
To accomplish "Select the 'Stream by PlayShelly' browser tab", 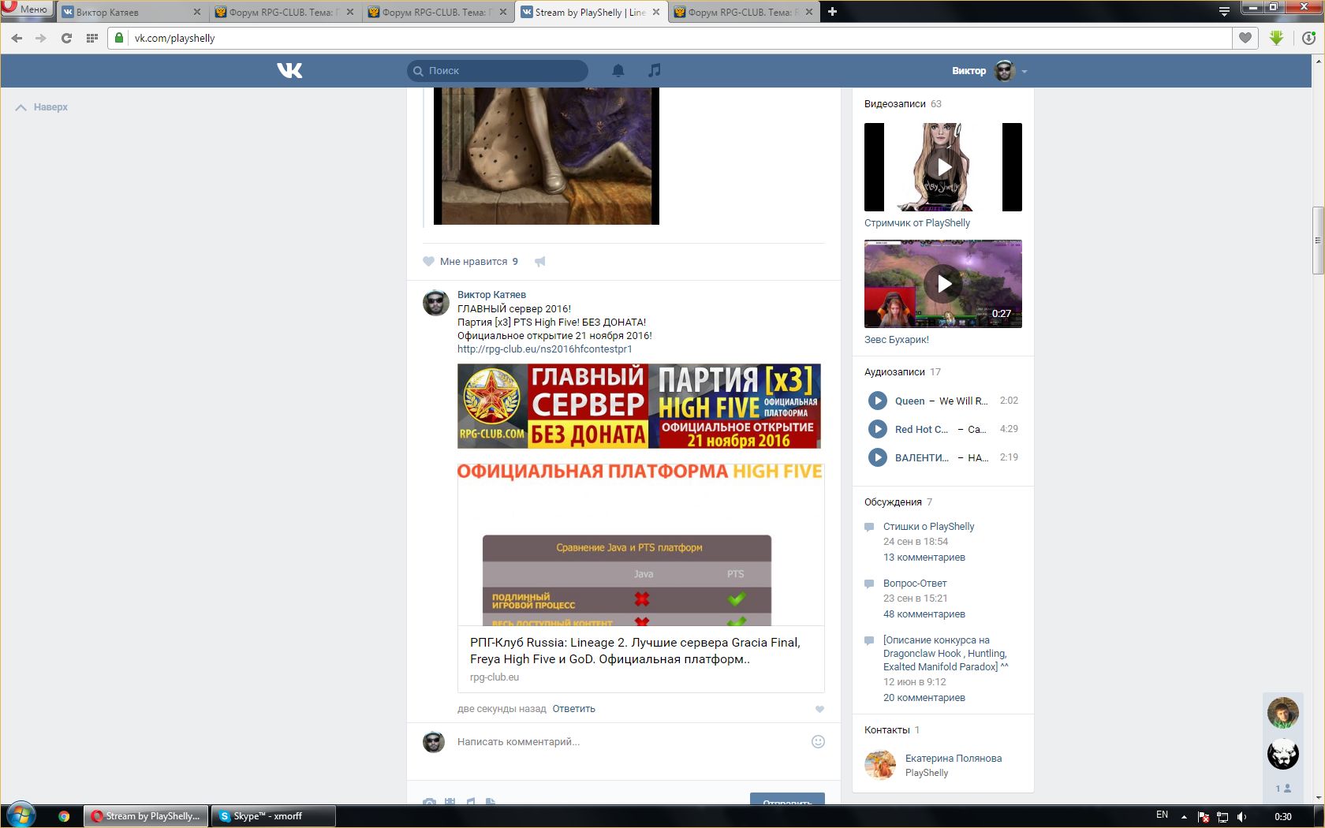I will (x=591, y=12).
